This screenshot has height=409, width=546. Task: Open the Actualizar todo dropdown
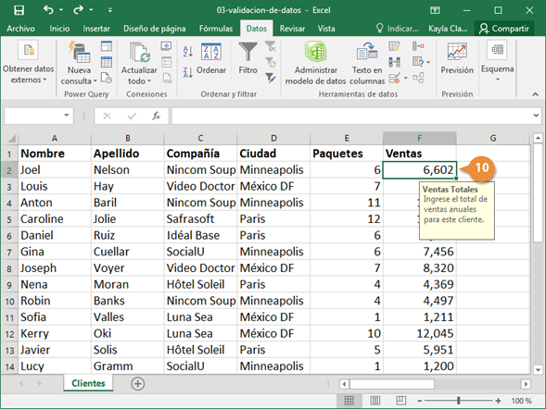click(139, 63)
